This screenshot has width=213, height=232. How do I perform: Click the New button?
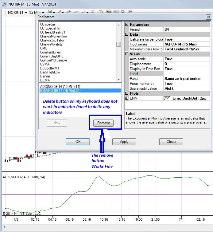[x=57, y=123]
